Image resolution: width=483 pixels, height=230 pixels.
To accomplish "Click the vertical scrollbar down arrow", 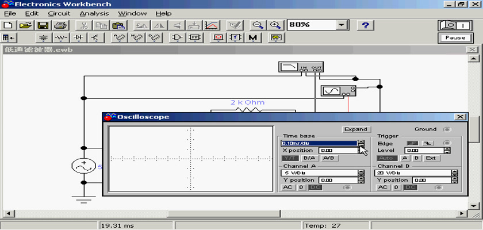I will coord(474,206).
